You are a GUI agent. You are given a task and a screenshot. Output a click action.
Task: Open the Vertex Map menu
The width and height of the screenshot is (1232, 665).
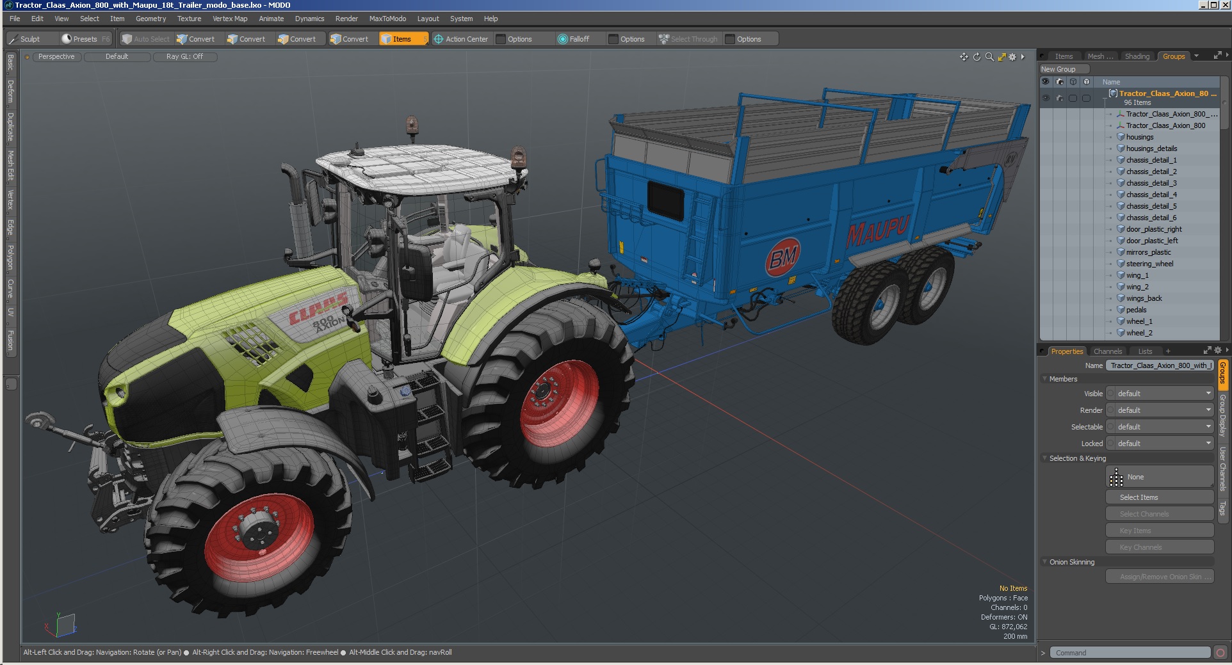point(230,19)
